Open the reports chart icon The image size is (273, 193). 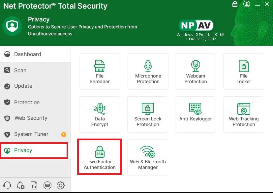coord(34,185)
